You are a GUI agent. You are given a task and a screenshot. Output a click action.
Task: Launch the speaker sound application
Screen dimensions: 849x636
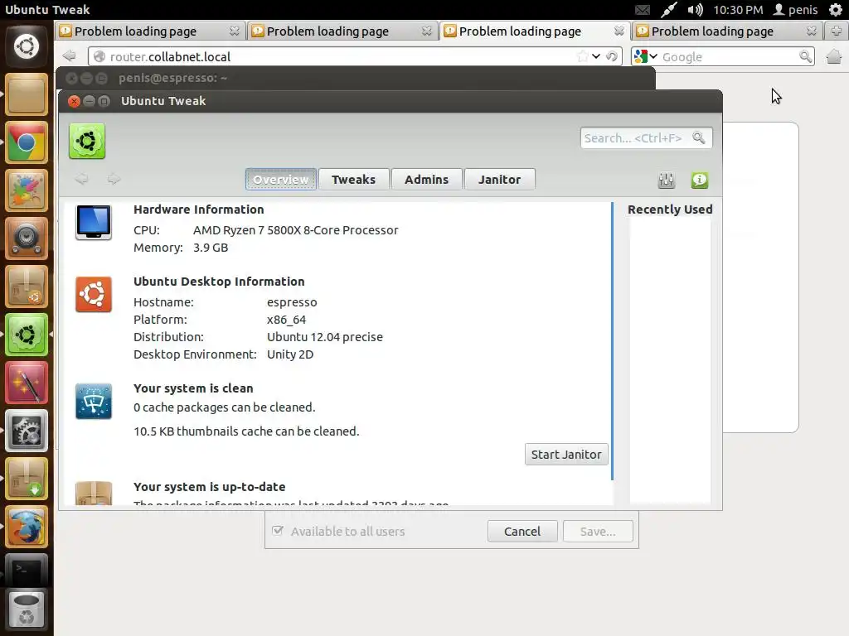click(x=26, y=239)
